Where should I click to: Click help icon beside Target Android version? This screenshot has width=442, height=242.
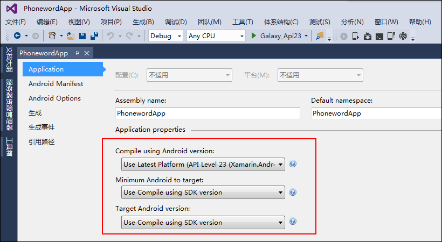tap(293, 222)
